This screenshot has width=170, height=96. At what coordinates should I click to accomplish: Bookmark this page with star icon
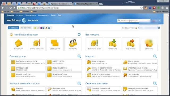point(141,8)
